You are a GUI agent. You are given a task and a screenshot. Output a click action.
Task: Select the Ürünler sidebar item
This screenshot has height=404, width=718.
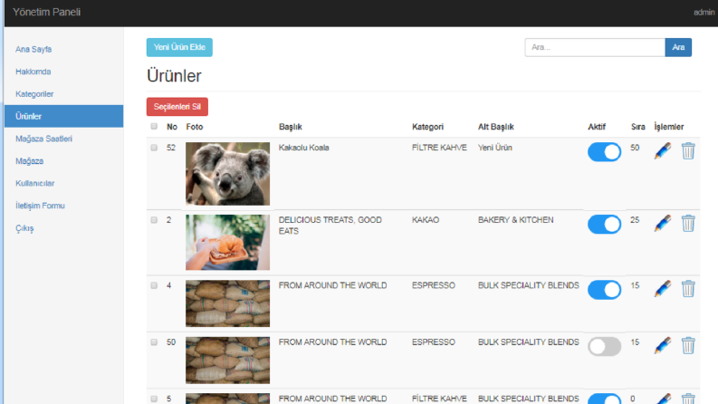(63, 116)
